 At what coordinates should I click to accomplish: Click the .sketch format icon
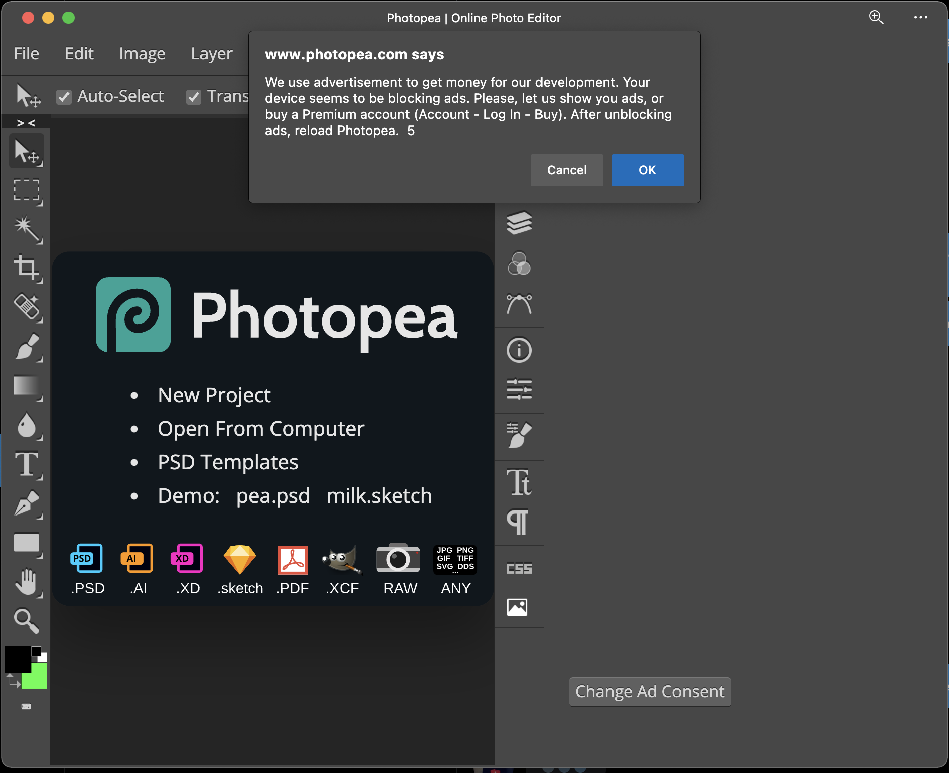click(240, 559)
